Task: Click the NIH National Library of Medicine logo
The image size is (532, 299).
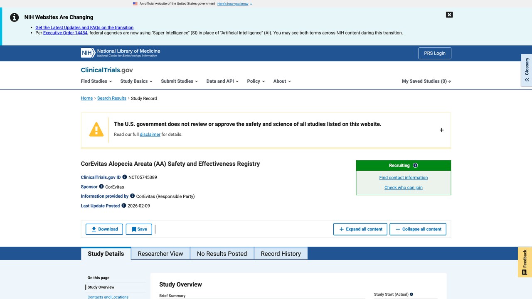Action: click(121, 53)
